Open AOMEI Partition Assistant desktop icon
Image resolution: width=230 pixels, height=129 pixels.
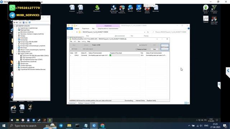tap(122, 9)
